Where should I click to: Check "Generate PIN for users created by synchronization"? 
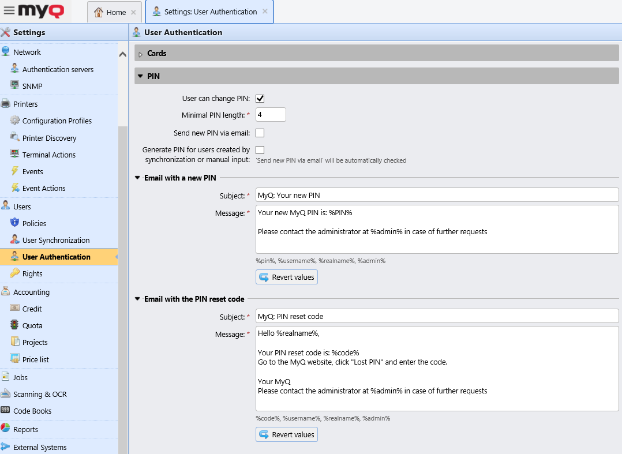[260, 149]
